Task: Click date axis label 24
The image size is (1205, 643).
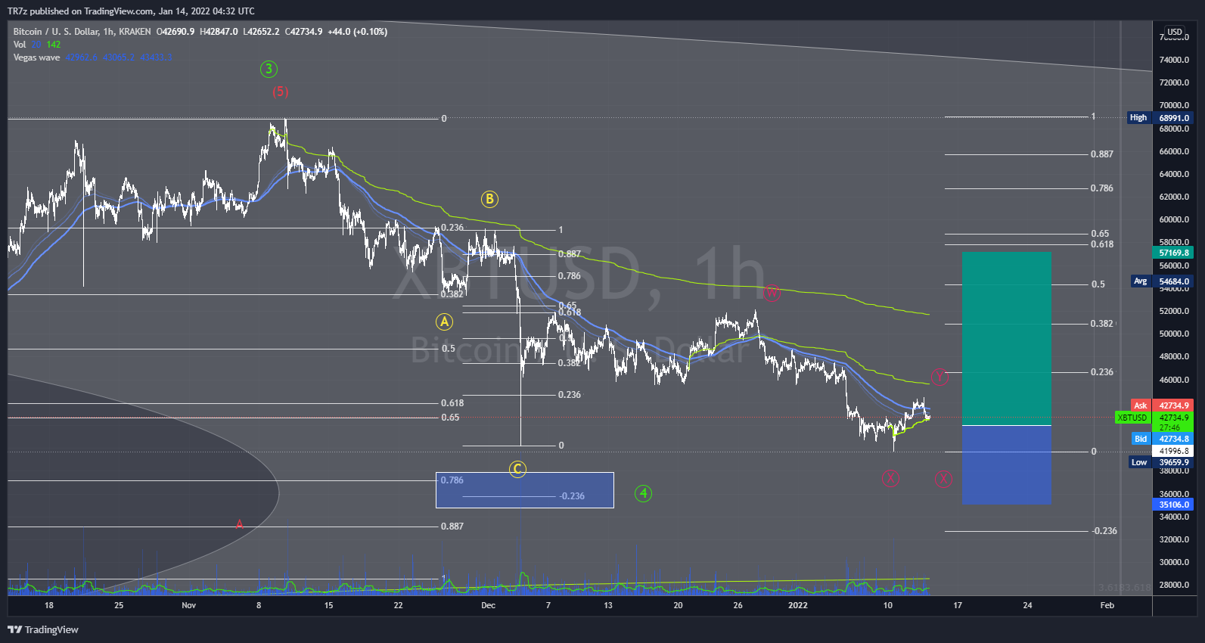Action: (1027, 605)
